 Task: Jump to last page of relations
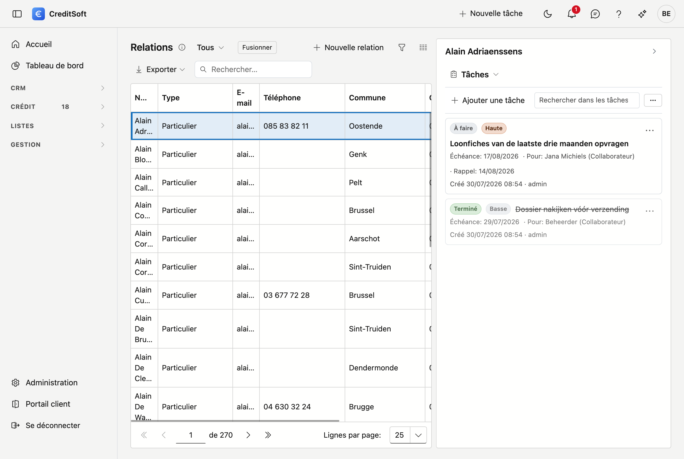click(268, 435)
